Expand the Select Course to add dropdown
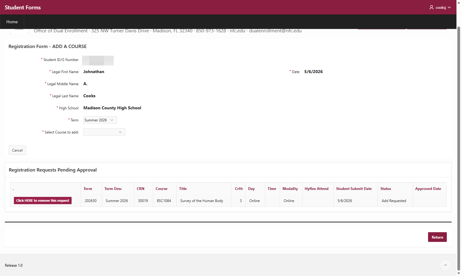The image size is (461, 276). click(x=104, y=132)
